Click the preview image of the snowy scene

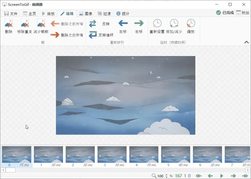tap(125, 95)
